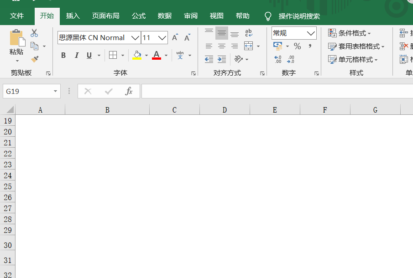Open the merge cells dropdown arrow
The height and width of the screenshot is (278, 413).
pyautogui.click(x=258, y=46)
